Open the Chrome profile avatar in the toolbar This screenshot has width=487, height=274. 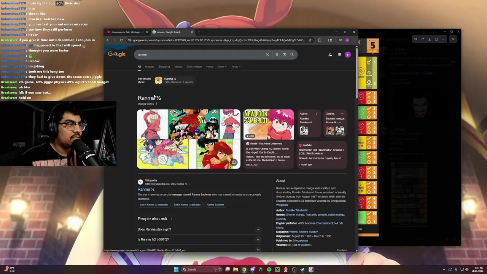(x=347, y=40)
